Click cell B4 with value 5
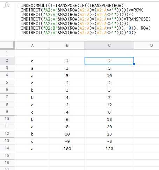The width and height of the screenshot is (159, 170). coord(67,75)
